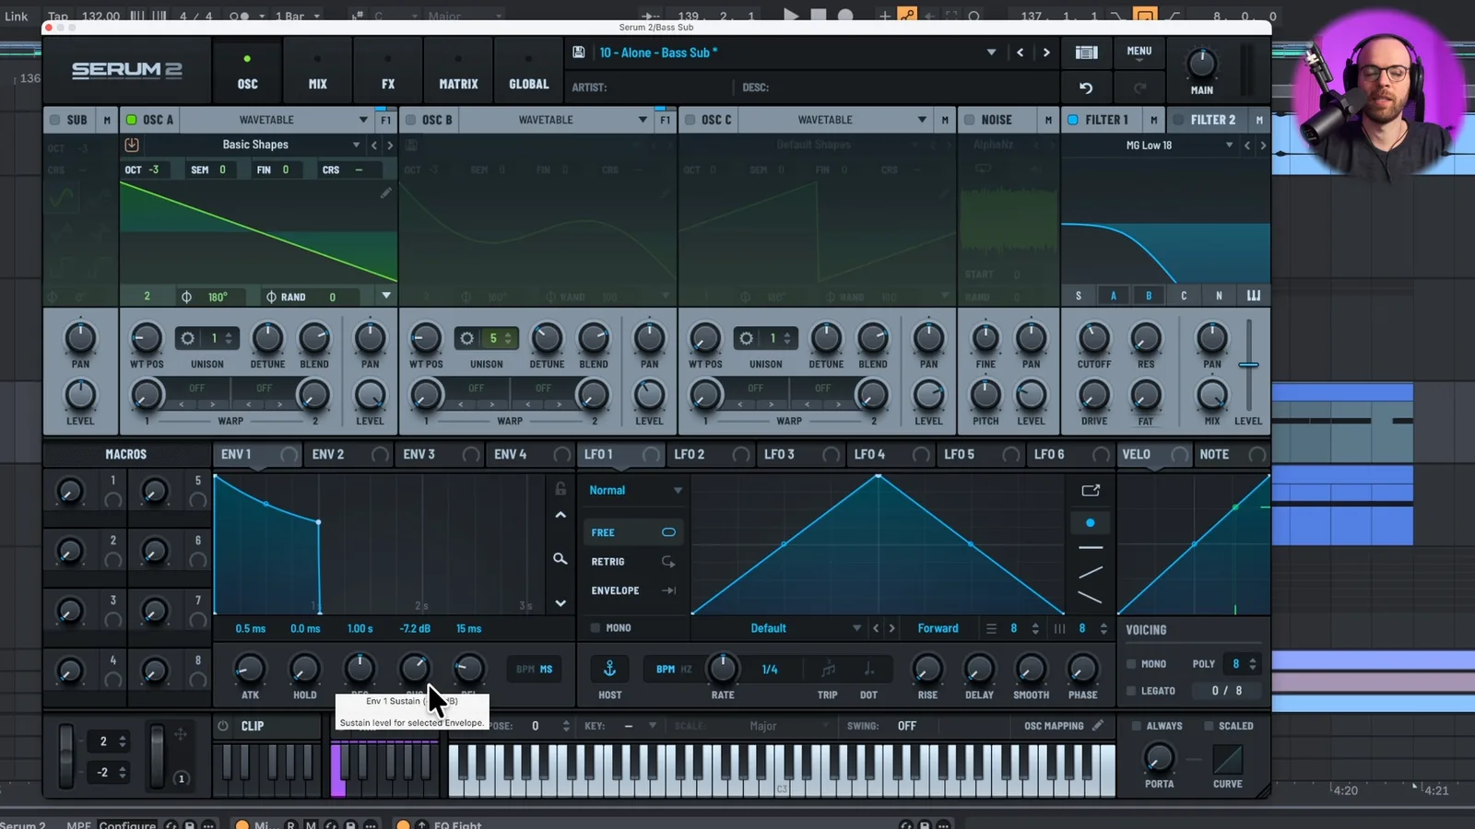
Task: Open OSC A WAVETABLE type dropdown
Action: [x=363, y=120]
